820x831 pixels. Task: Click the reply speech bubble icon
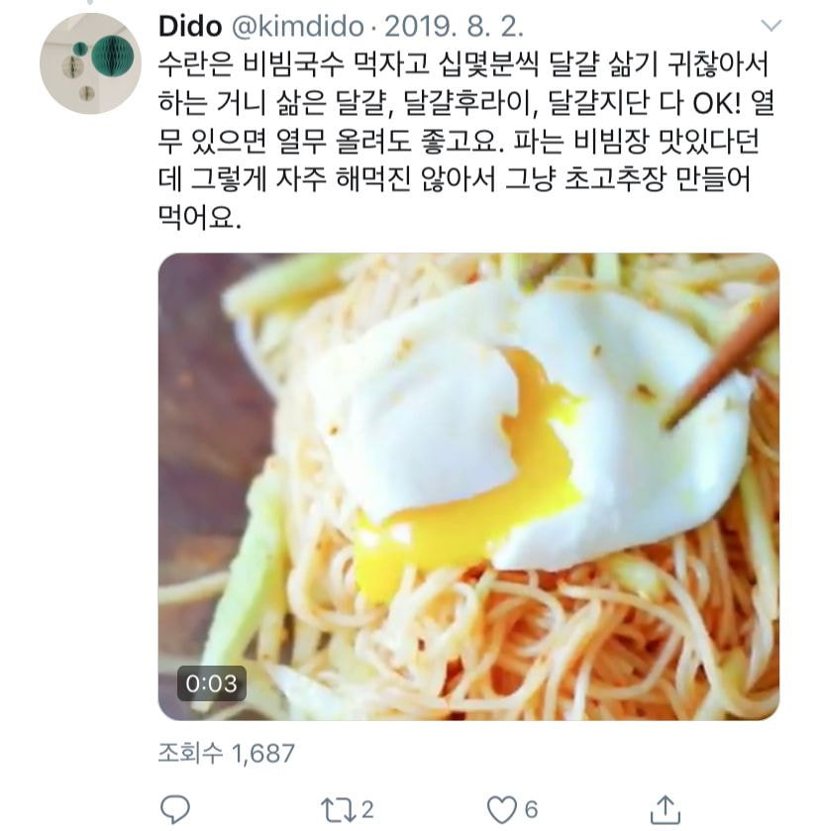(175, 809)
